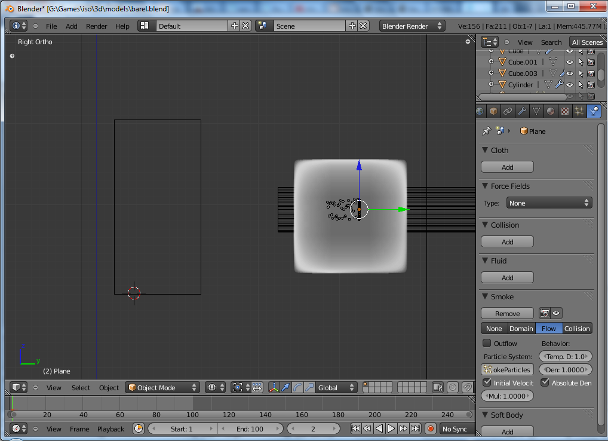The image size is (608, 441).
Task: Open the Object Mode dropdown
Action: [162, 387]
